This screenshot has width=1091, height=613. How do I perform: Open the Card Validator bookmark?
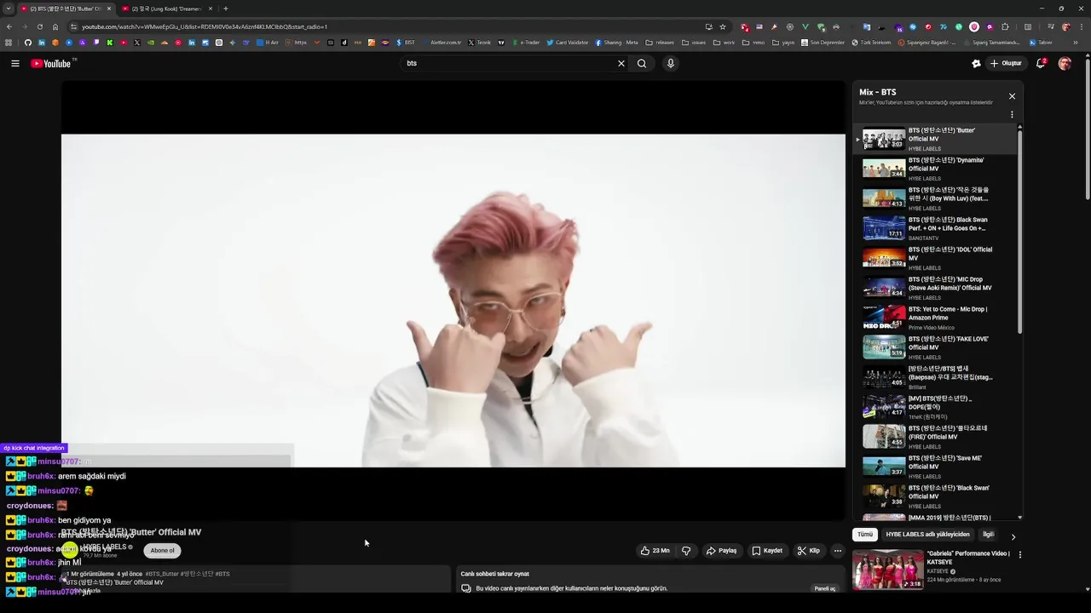(x=567, y=43)
